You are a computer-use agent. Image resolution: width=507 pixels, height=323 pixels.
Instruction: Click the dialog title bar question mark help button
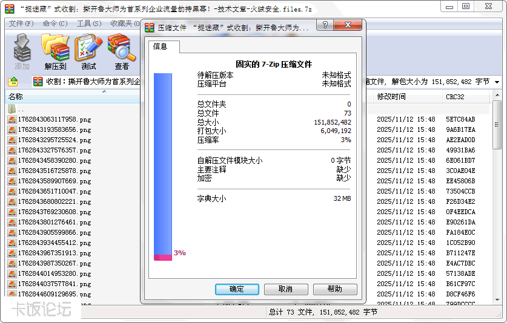coord(325,25)
